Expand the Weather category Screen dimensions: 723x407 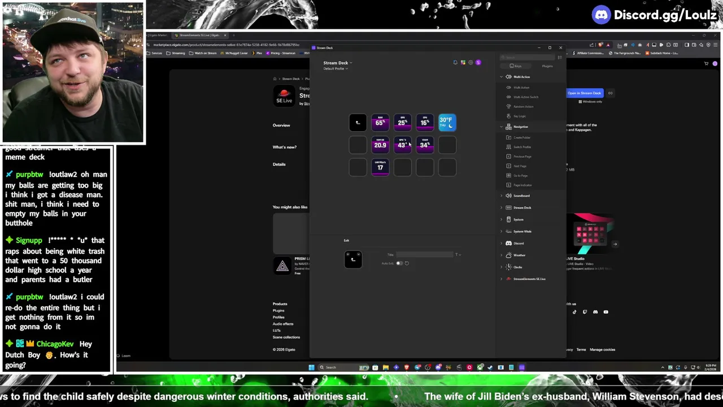pyautogui.click(x=501, y=255)
